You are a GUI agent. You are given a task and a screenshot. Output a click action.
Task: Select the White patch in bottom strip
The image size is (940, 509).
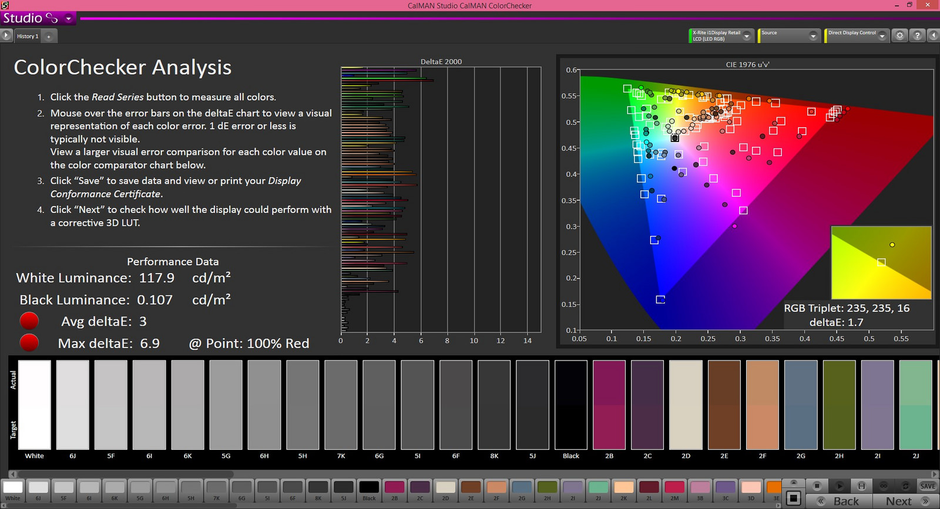pyautogui.click(x=13, y=490)
